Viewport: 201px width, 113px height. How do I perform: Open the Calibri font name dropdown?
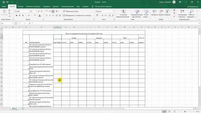(x=29, y=11)
